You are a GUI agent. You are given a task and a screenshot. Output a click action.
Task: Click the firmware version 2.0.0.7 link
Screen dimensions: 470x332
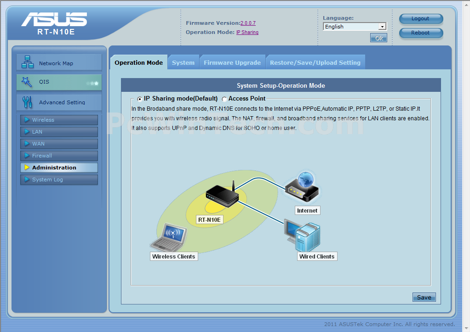(248, 23)
